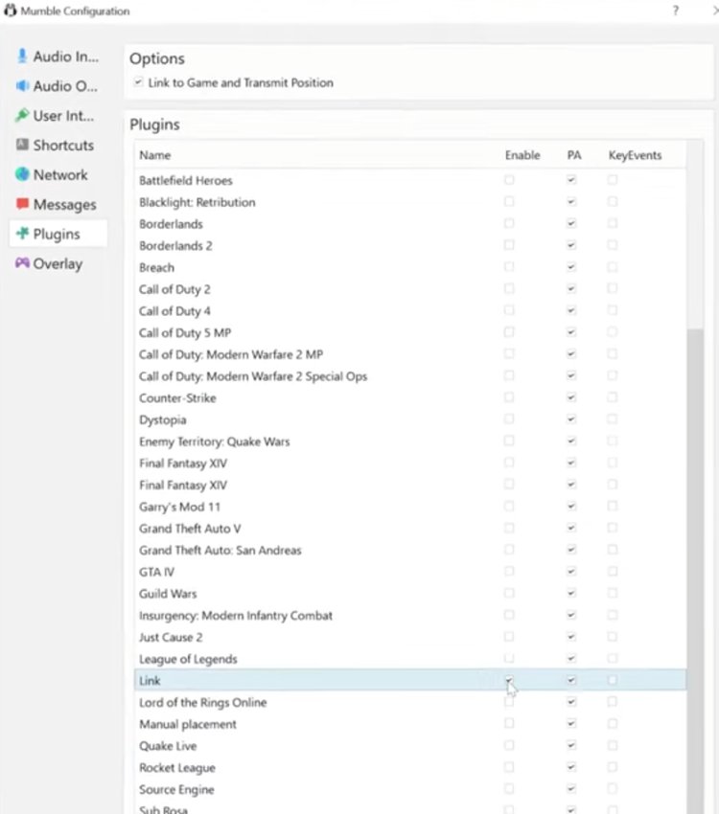Select the Just Cause 2 row
This screenshot has height=814, width=719.
tap(410, 637)
